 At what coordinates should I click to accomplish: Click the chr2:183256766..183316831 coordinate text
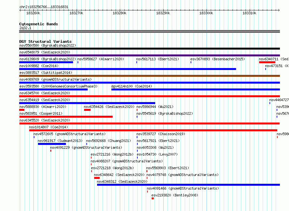(44, 7)
